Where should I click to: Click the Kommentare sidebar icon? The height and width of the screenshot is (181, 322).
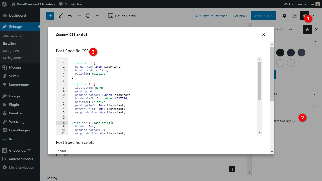(x=5, y=85)
